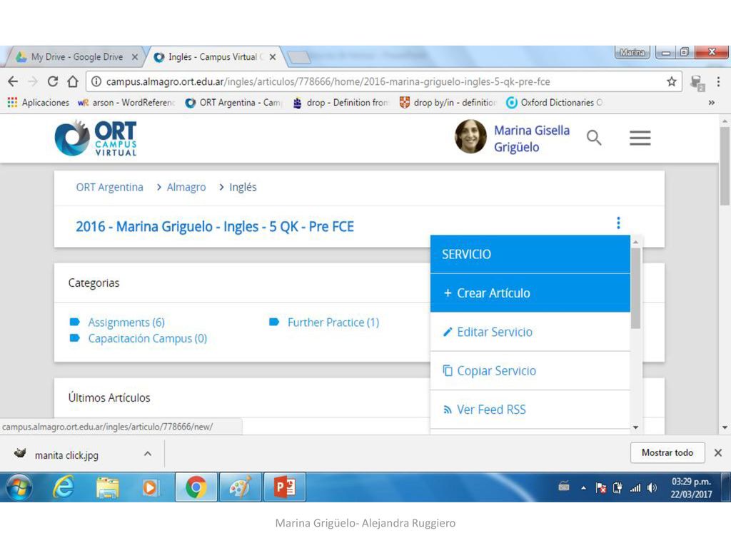Click the Marina Chrome profile button
This screenshot has width=731, height=548.
pos(632,52)
